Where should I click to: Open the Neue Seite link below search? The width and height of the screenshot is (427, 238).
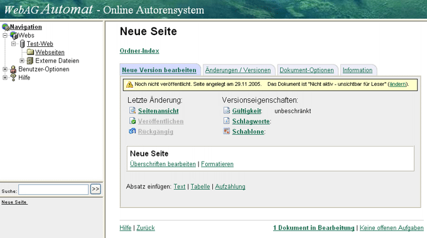14,202
